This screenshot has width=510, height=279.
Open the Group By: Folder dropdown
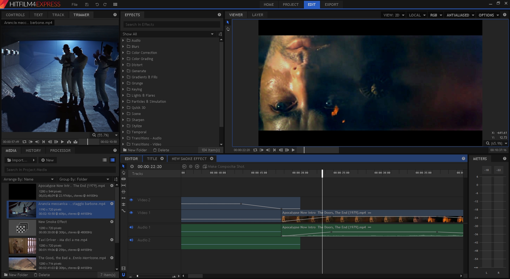[84, 179]
